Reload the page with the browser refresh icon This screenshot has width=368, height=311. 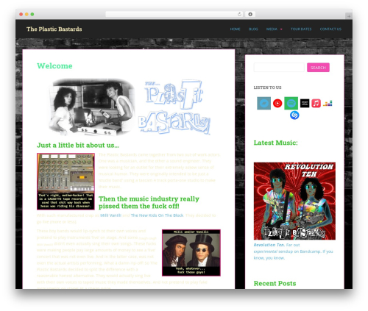(x=239, y=14)
